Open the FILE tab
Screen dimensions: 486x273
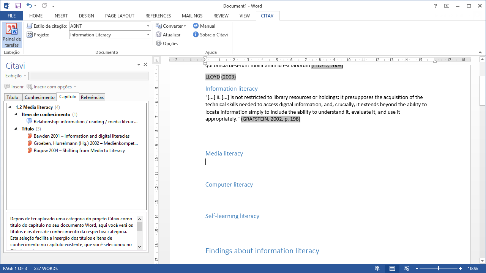click(11, 16)
